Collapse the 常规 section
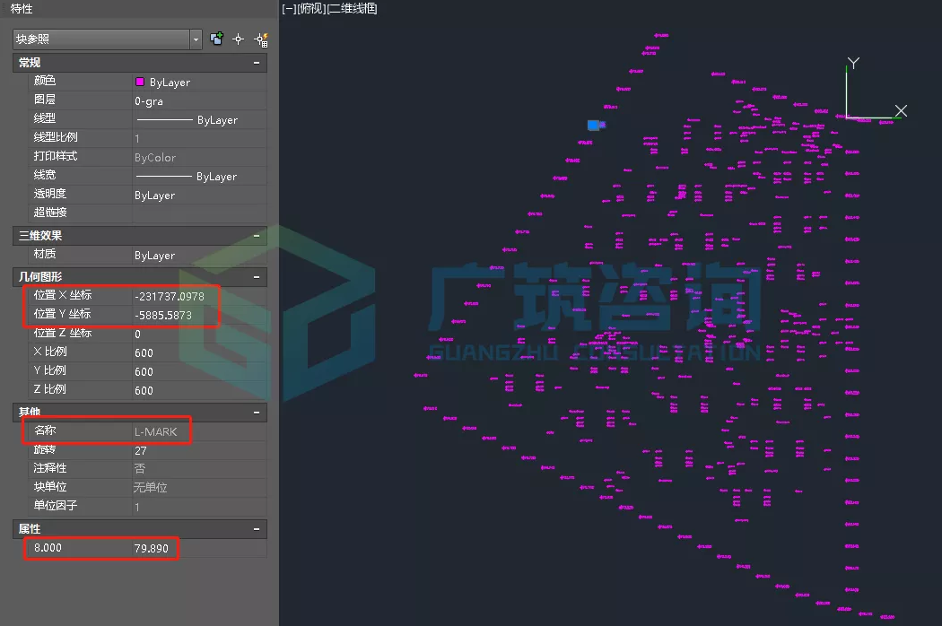Screen dimensions: 942x626 [257, 63]
